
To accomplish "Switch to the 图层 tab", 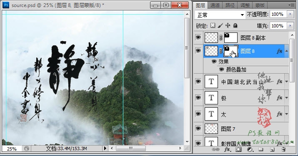I will point(200,5).
